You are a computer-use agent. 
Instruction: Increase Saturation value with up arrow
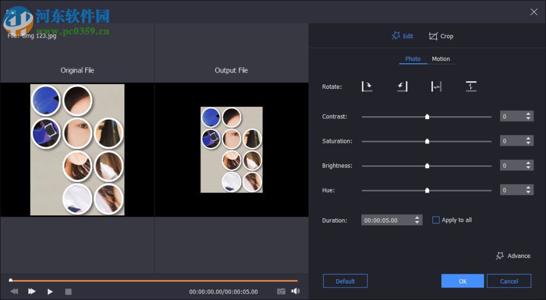pyautogui.click(x=528, y=139)
